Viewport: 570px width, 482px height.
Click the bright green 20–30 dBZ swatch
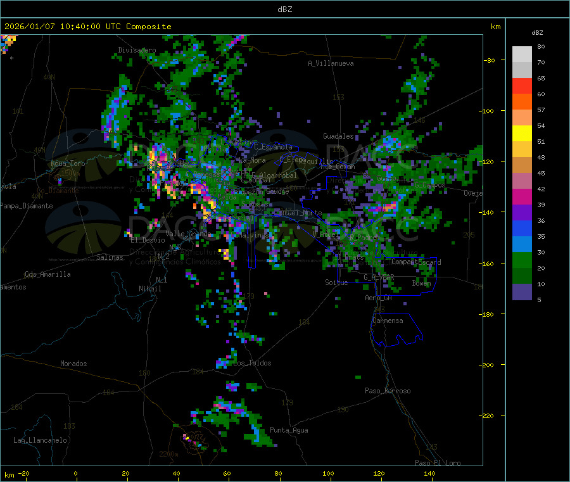click(x=522, y=260)
